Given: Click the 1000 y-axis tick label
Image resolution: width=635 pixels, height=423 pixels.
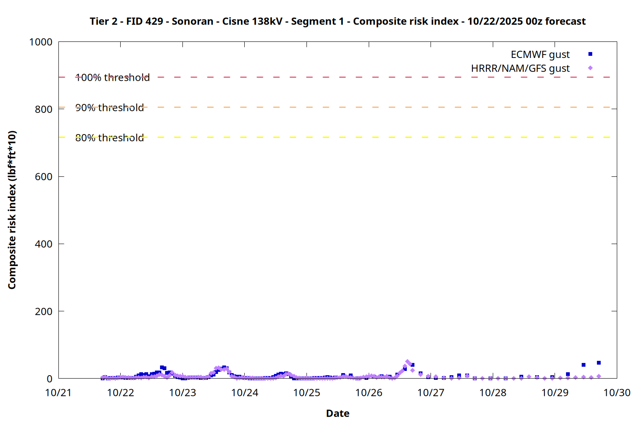Looking at the screenshot, I should click(41, 42).
